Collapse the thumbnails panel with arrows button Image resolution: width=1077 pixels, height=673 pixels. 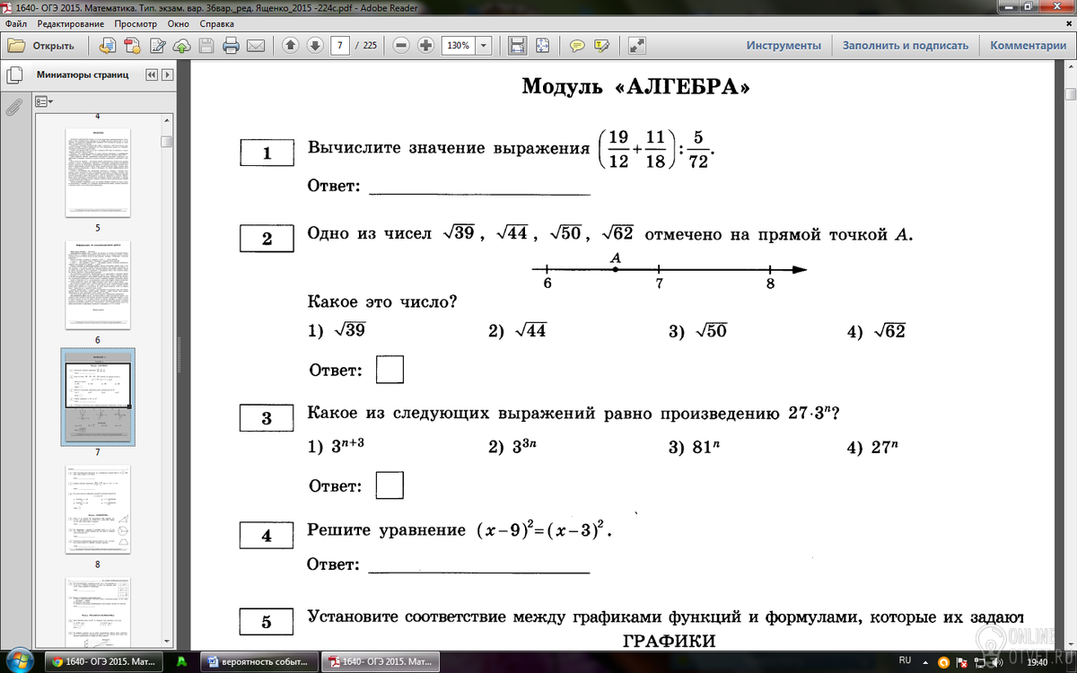152,75
